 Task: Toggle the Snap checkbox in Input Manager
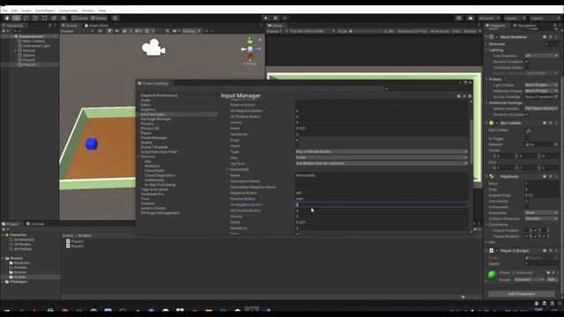tap(298, 140)
